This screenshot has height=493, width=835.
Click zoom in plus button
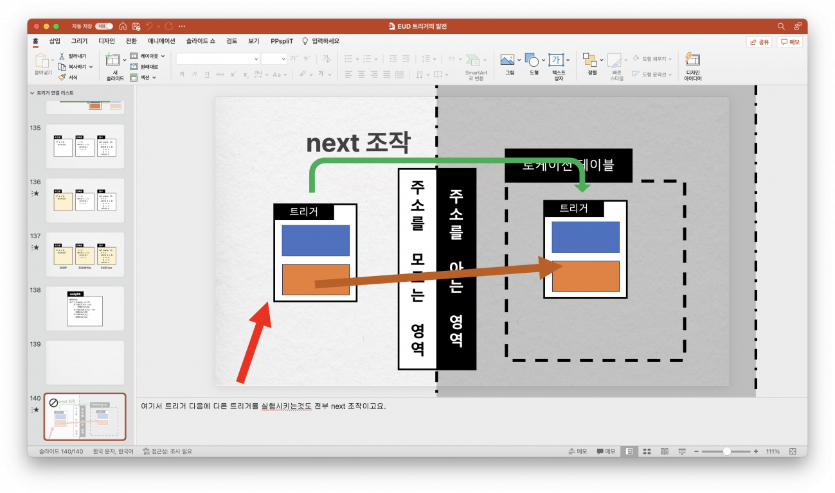(756, 451)
